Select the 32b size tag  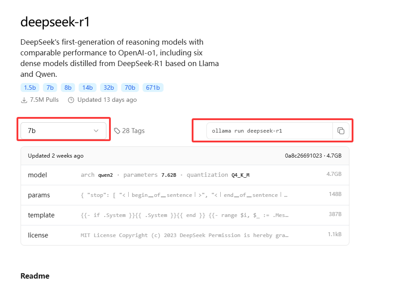(x=109, y=87)
